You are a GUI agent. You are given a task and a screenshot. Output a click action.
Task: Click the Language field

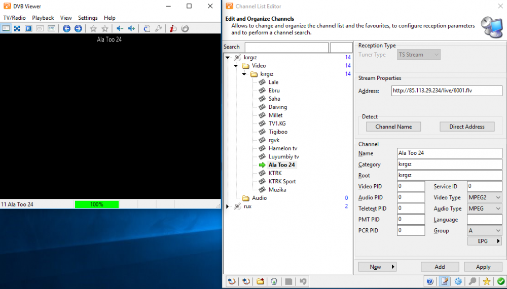[484, 220]
